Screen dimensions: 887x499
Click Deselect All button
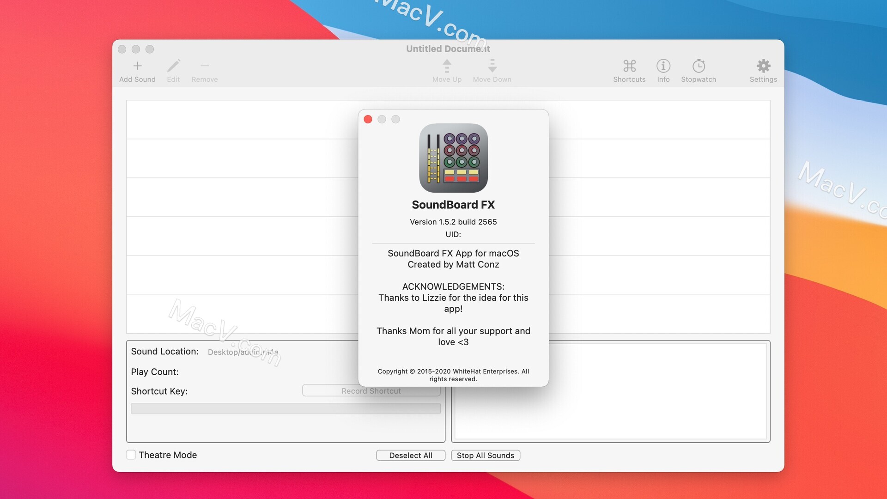point(411,455)
